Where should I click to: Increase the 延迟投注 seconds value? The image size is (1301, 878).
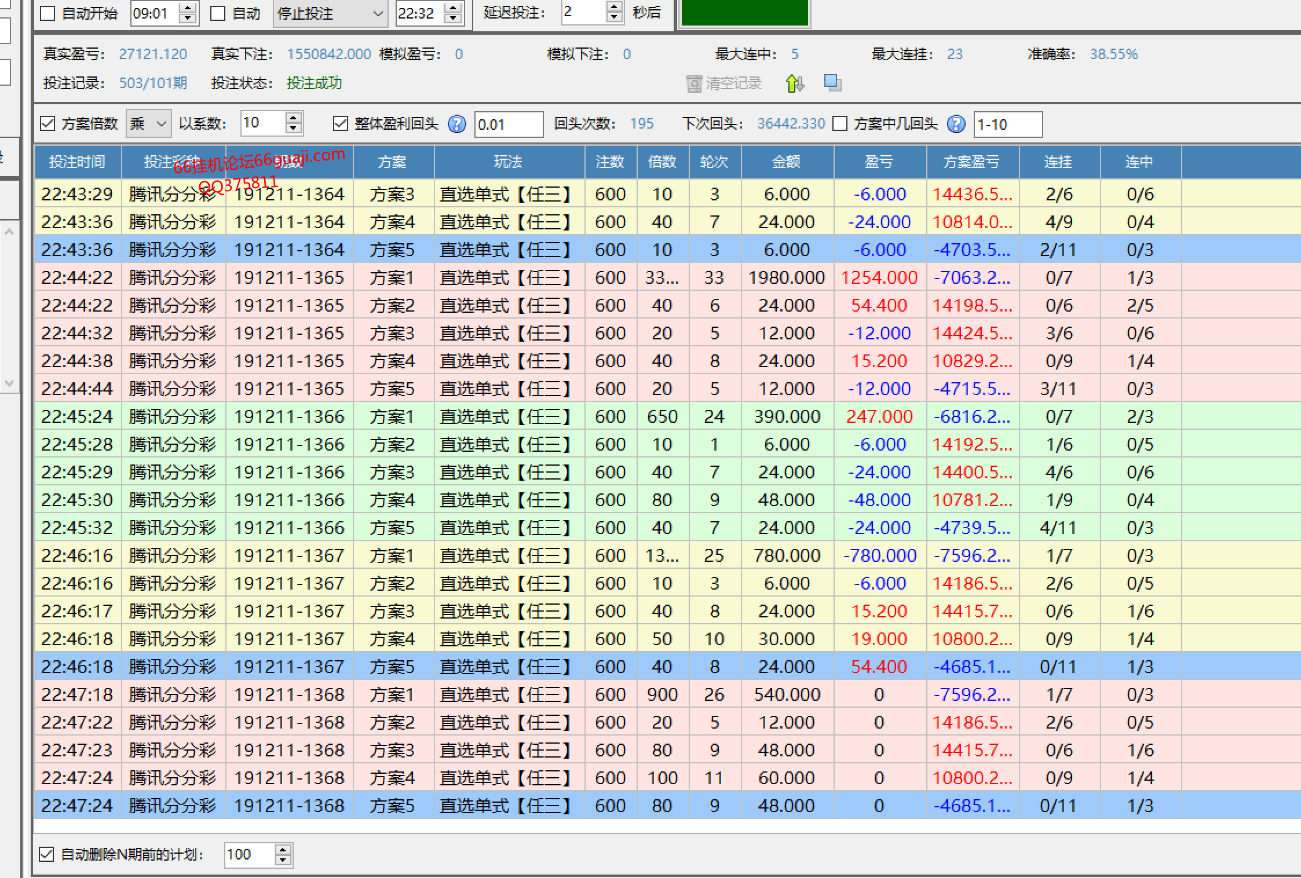[x=614, y=6]
